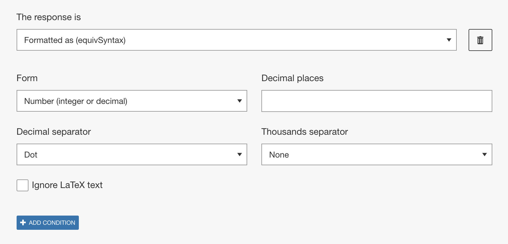Click the arrow icon beside Dot
The width and height of the screenshot is (508, 244).
239,155
